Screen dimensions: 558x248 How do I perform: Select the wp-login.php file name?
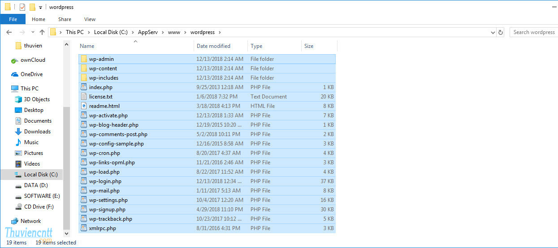pyautogui.click(x=105, y=181)
